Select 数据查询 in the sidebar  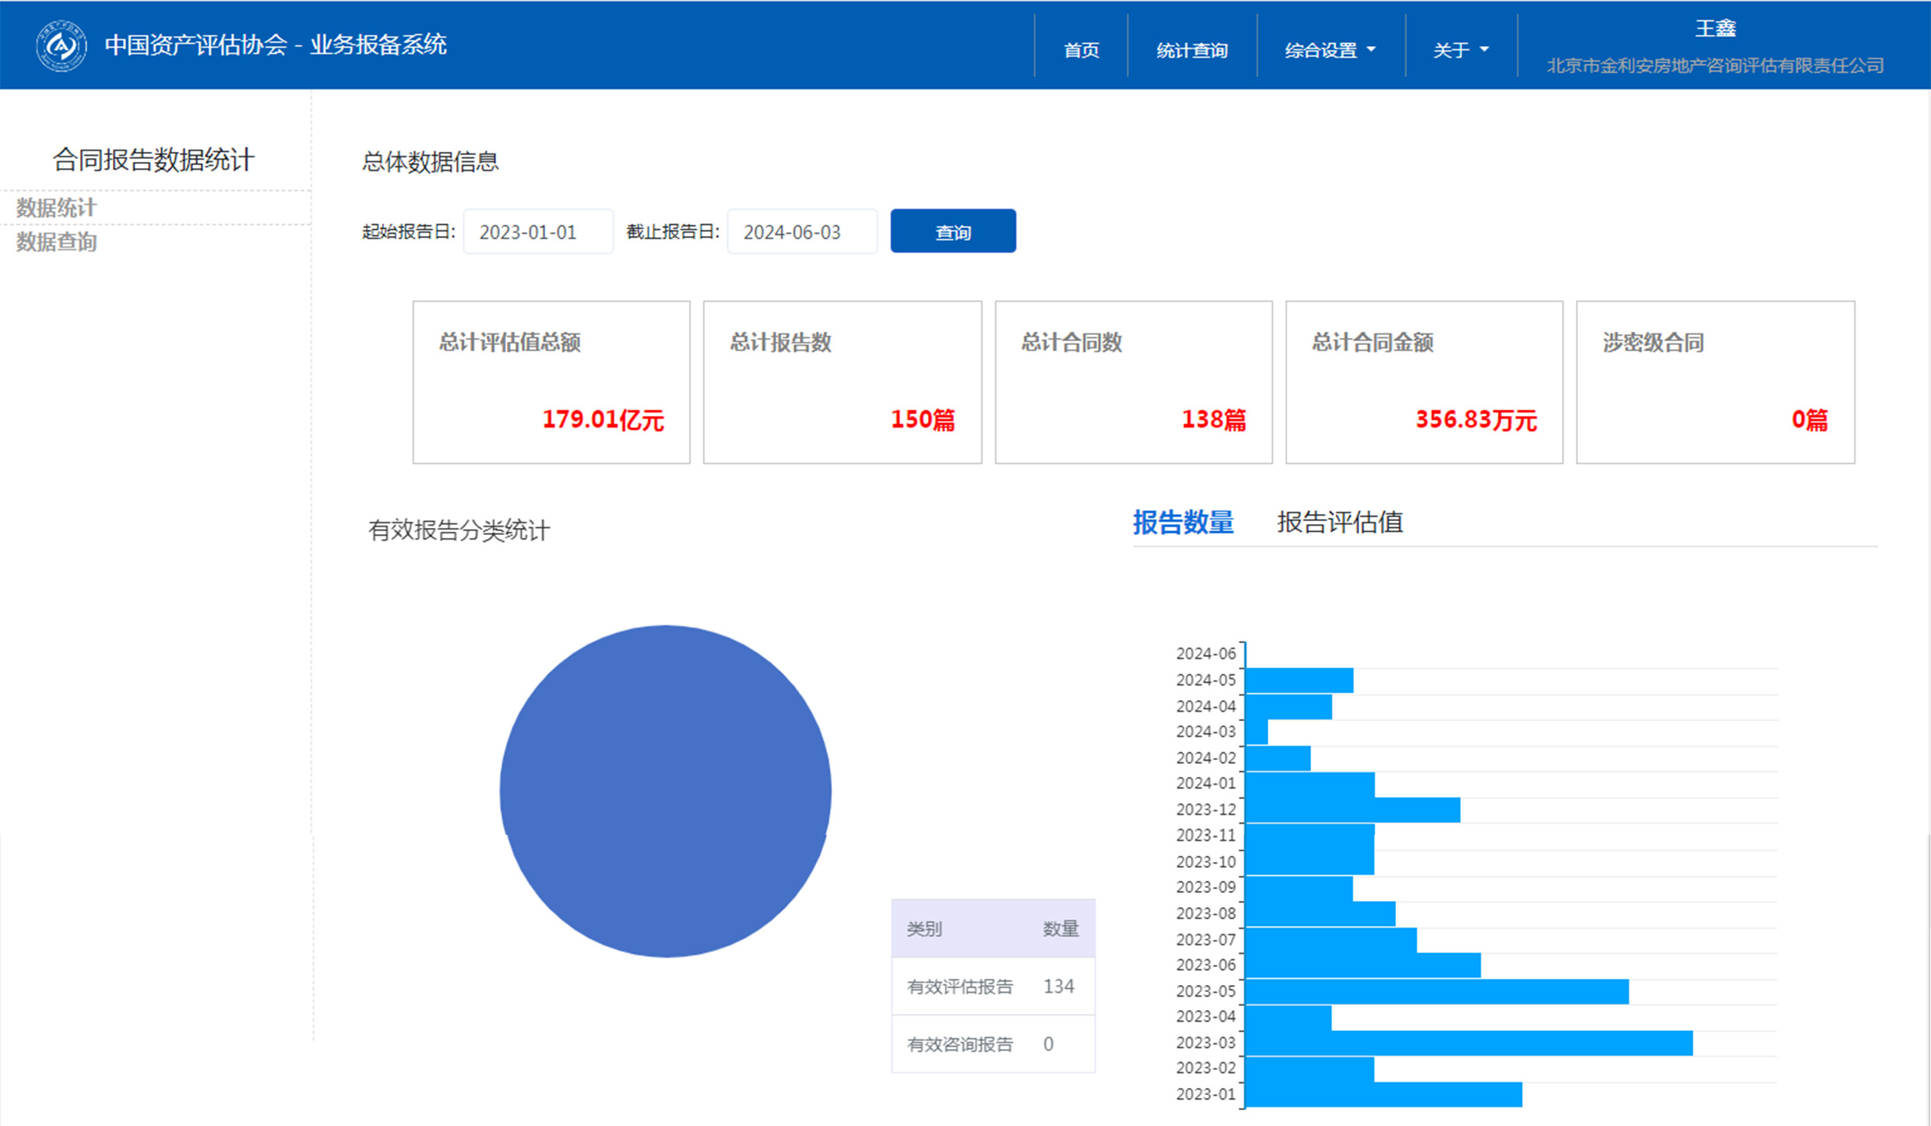click(x=56, y=242)
